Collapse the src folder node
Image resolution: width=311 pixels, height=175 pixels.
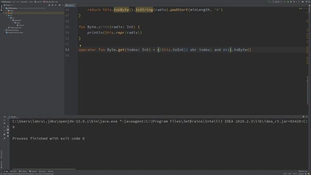pos(6,15)
